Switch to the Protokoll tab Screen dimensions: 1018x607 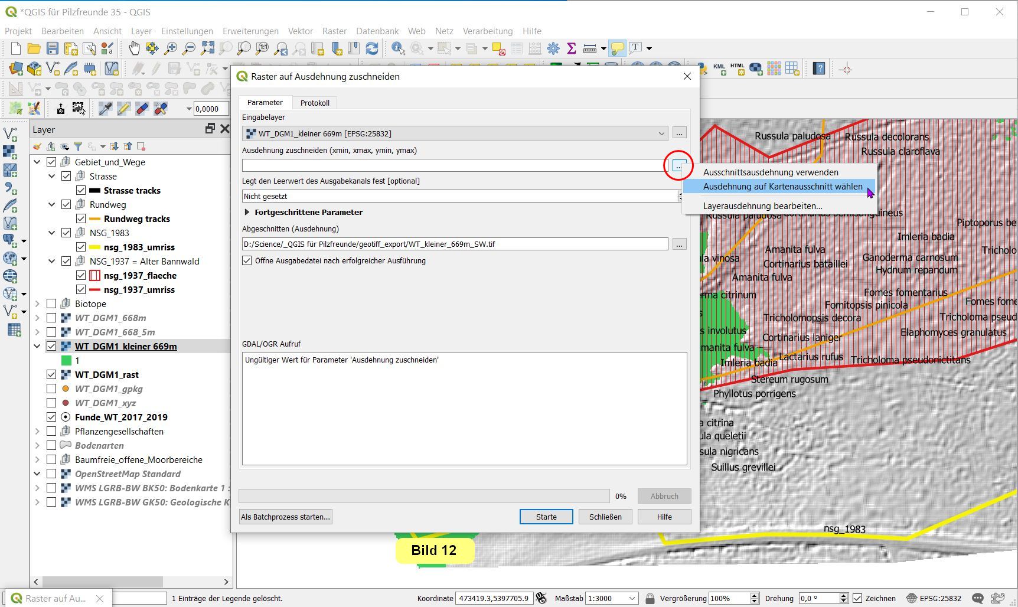(x=315, y=103)
